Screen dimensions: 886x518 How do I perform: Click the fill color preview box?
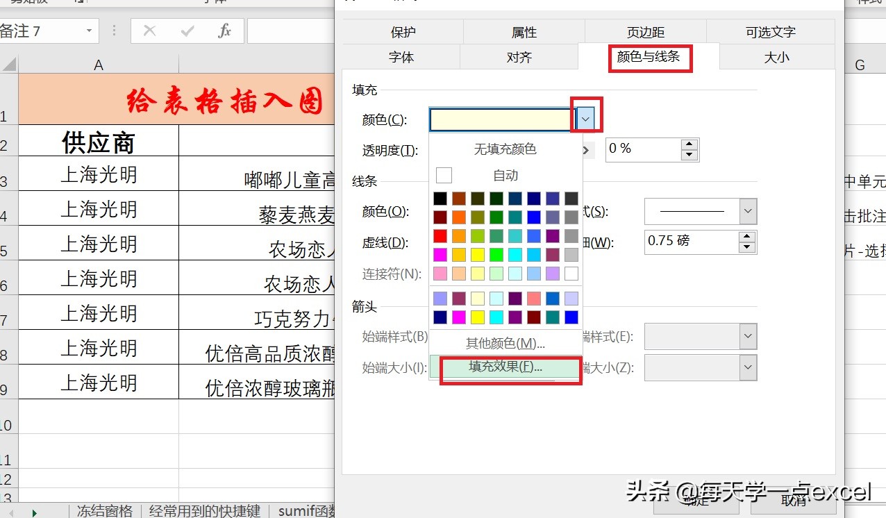point(503,119)
